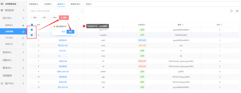Switch to the 标签 tab
The width and height of the screenshot is (241, 93).
tap(89, 4)
